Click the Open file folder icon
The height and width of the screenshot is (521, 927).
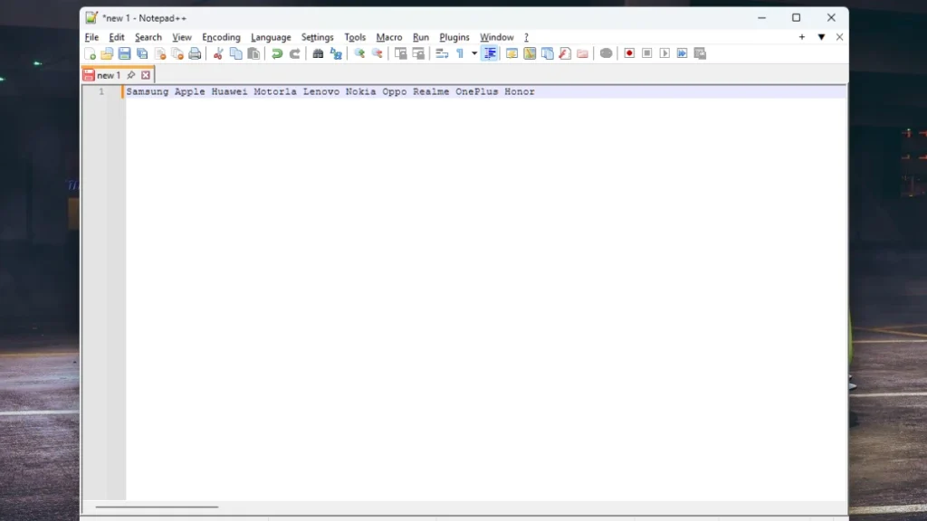[x=107, y=53]
